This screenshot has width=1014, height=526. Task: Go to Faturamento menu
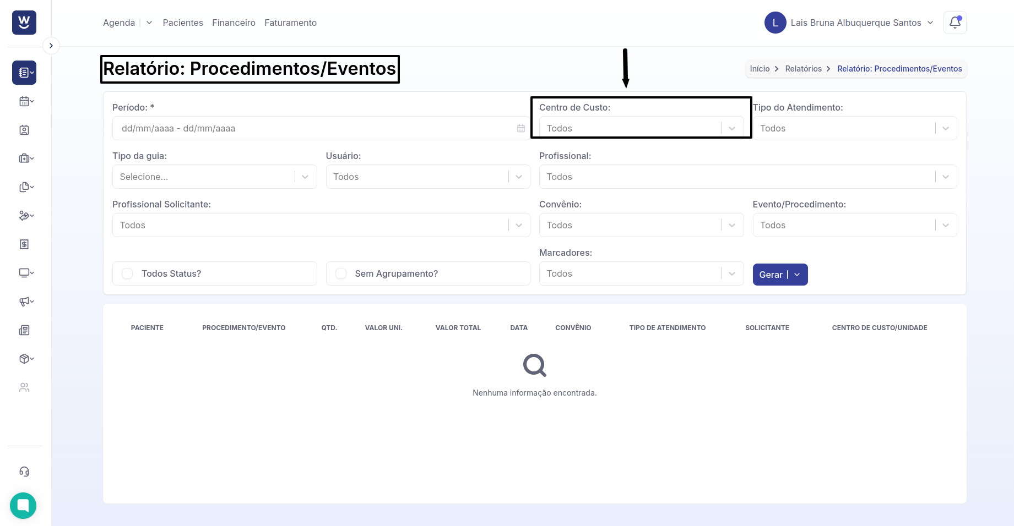290,23
